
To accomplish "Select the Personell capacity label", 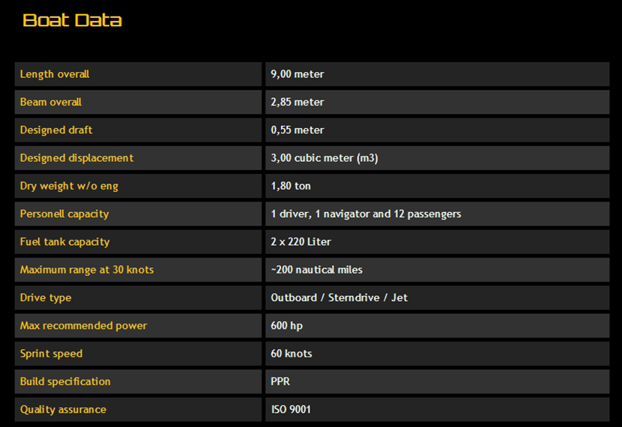I will click(64, 214).
